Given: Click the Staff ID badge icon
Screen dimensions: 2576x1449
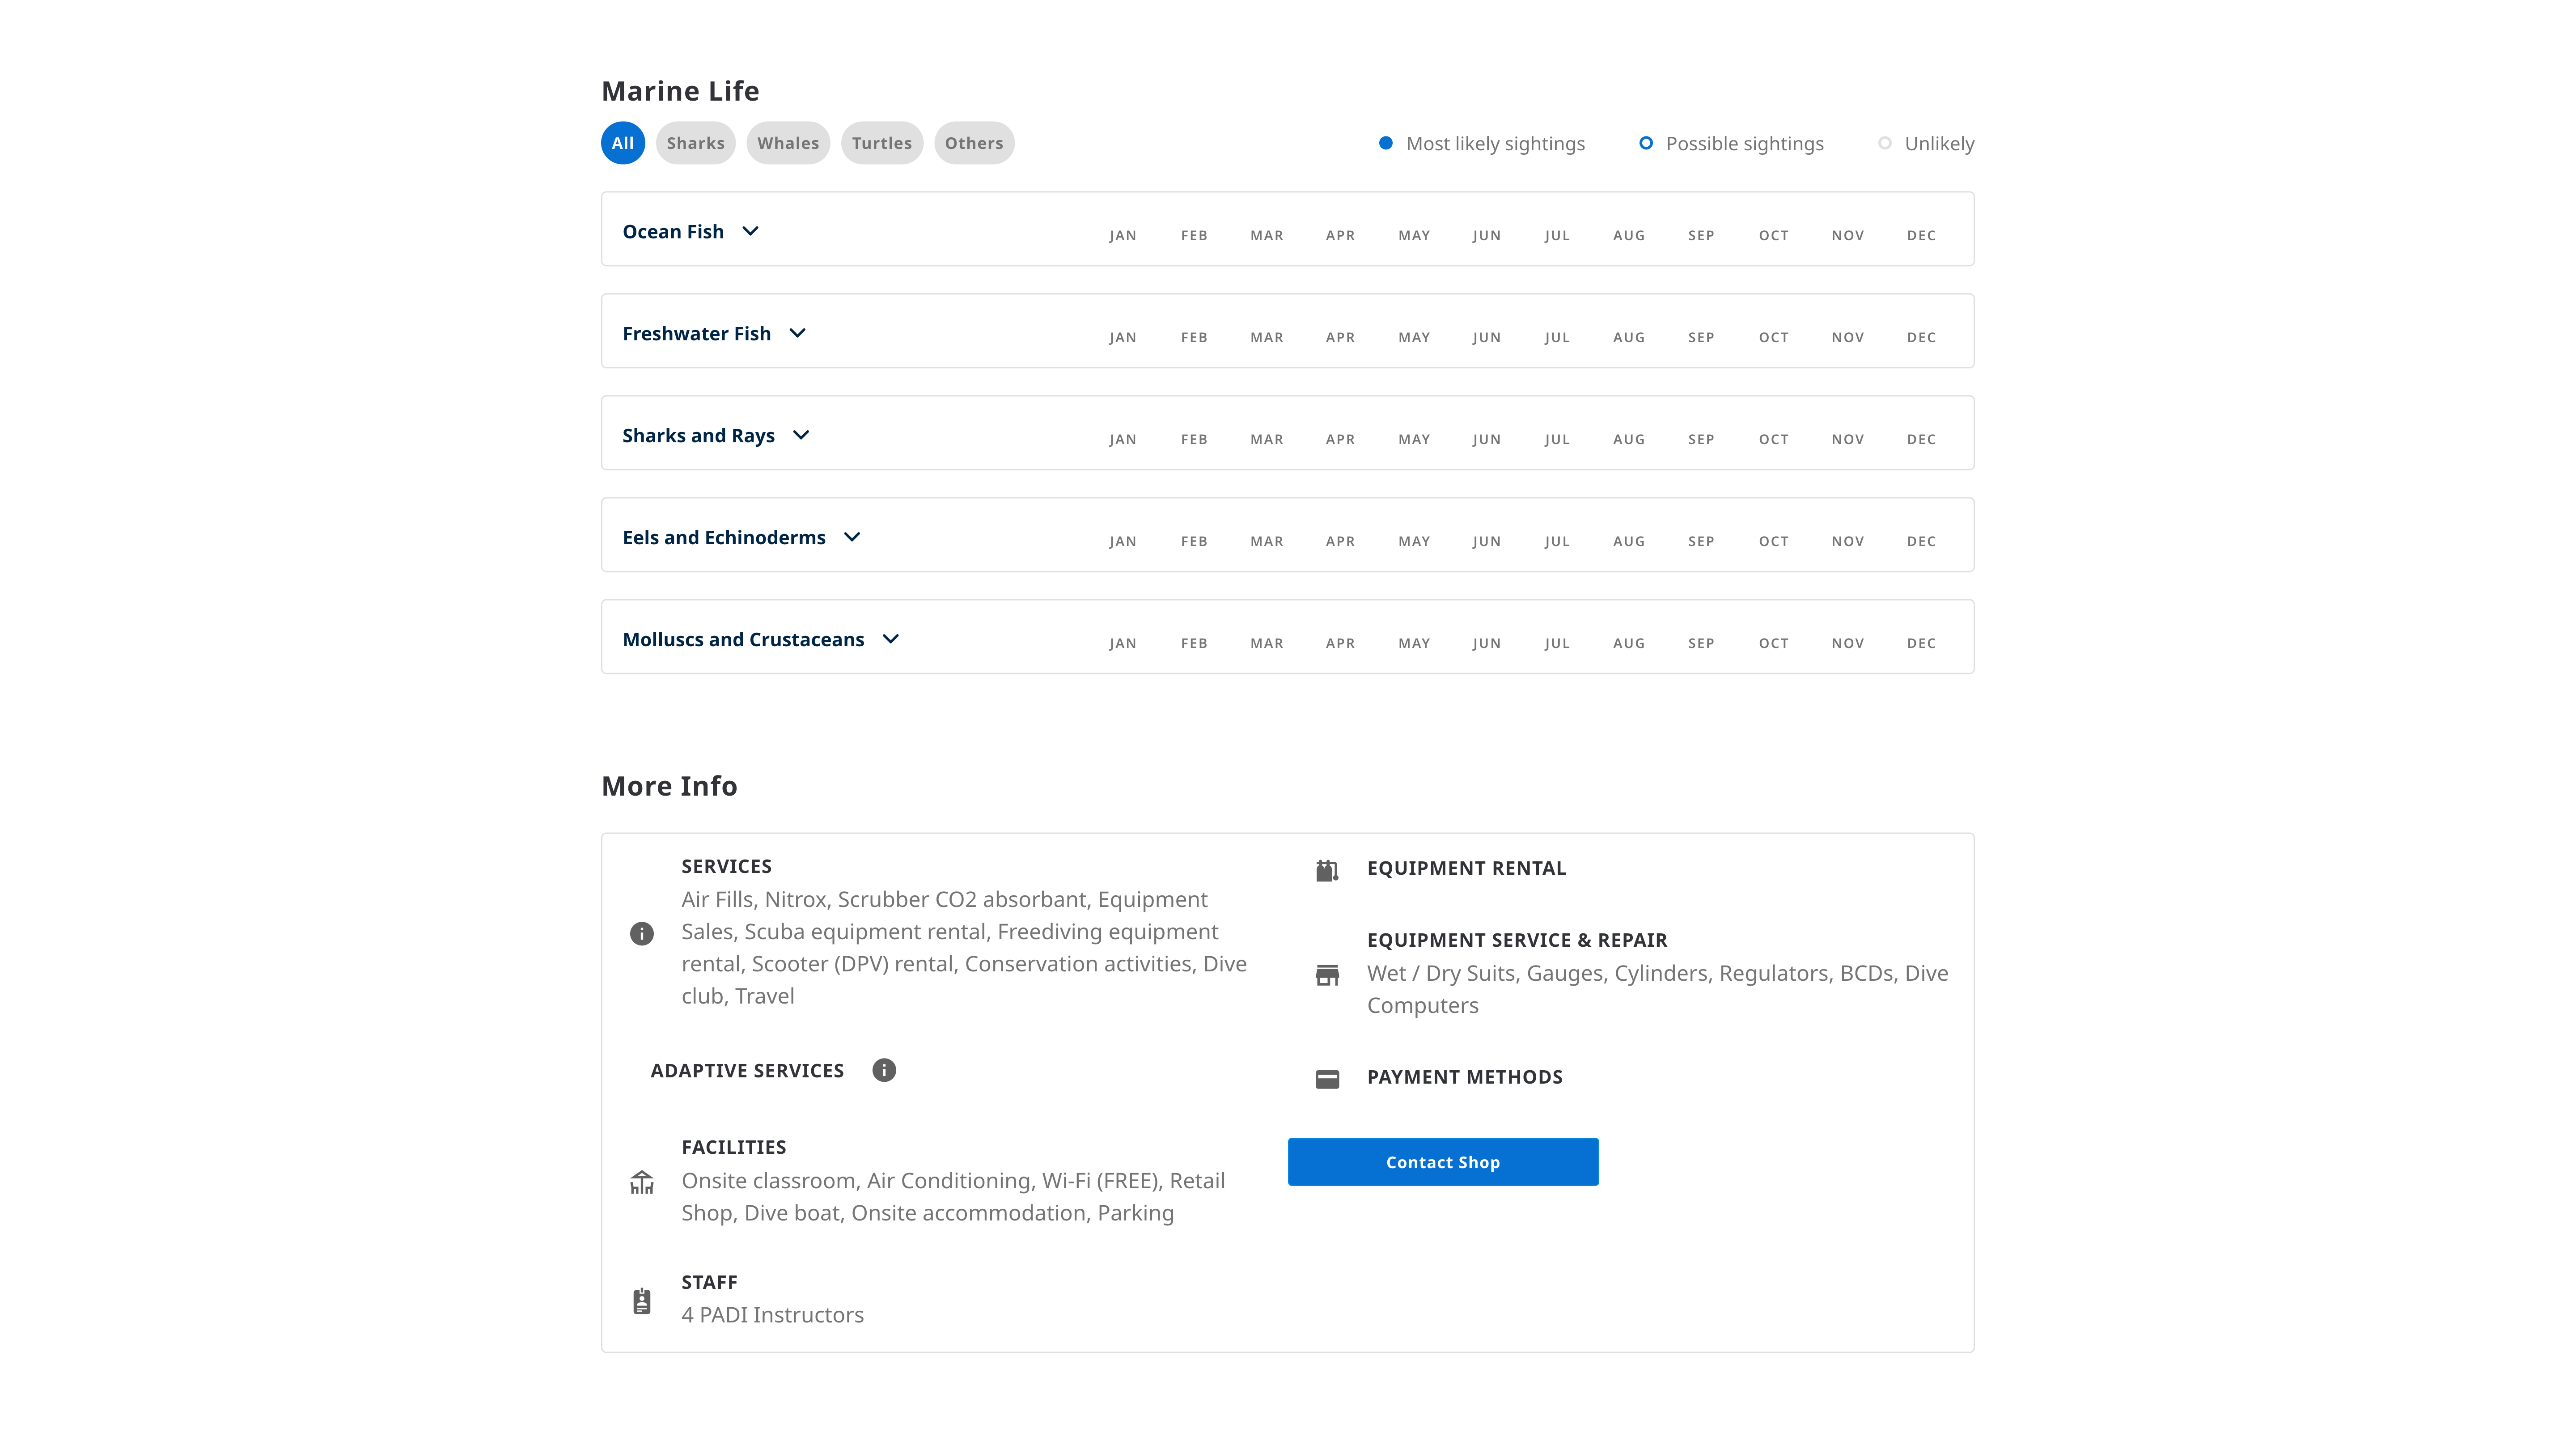Looking at the screenshot, I should click(642, 1301).
